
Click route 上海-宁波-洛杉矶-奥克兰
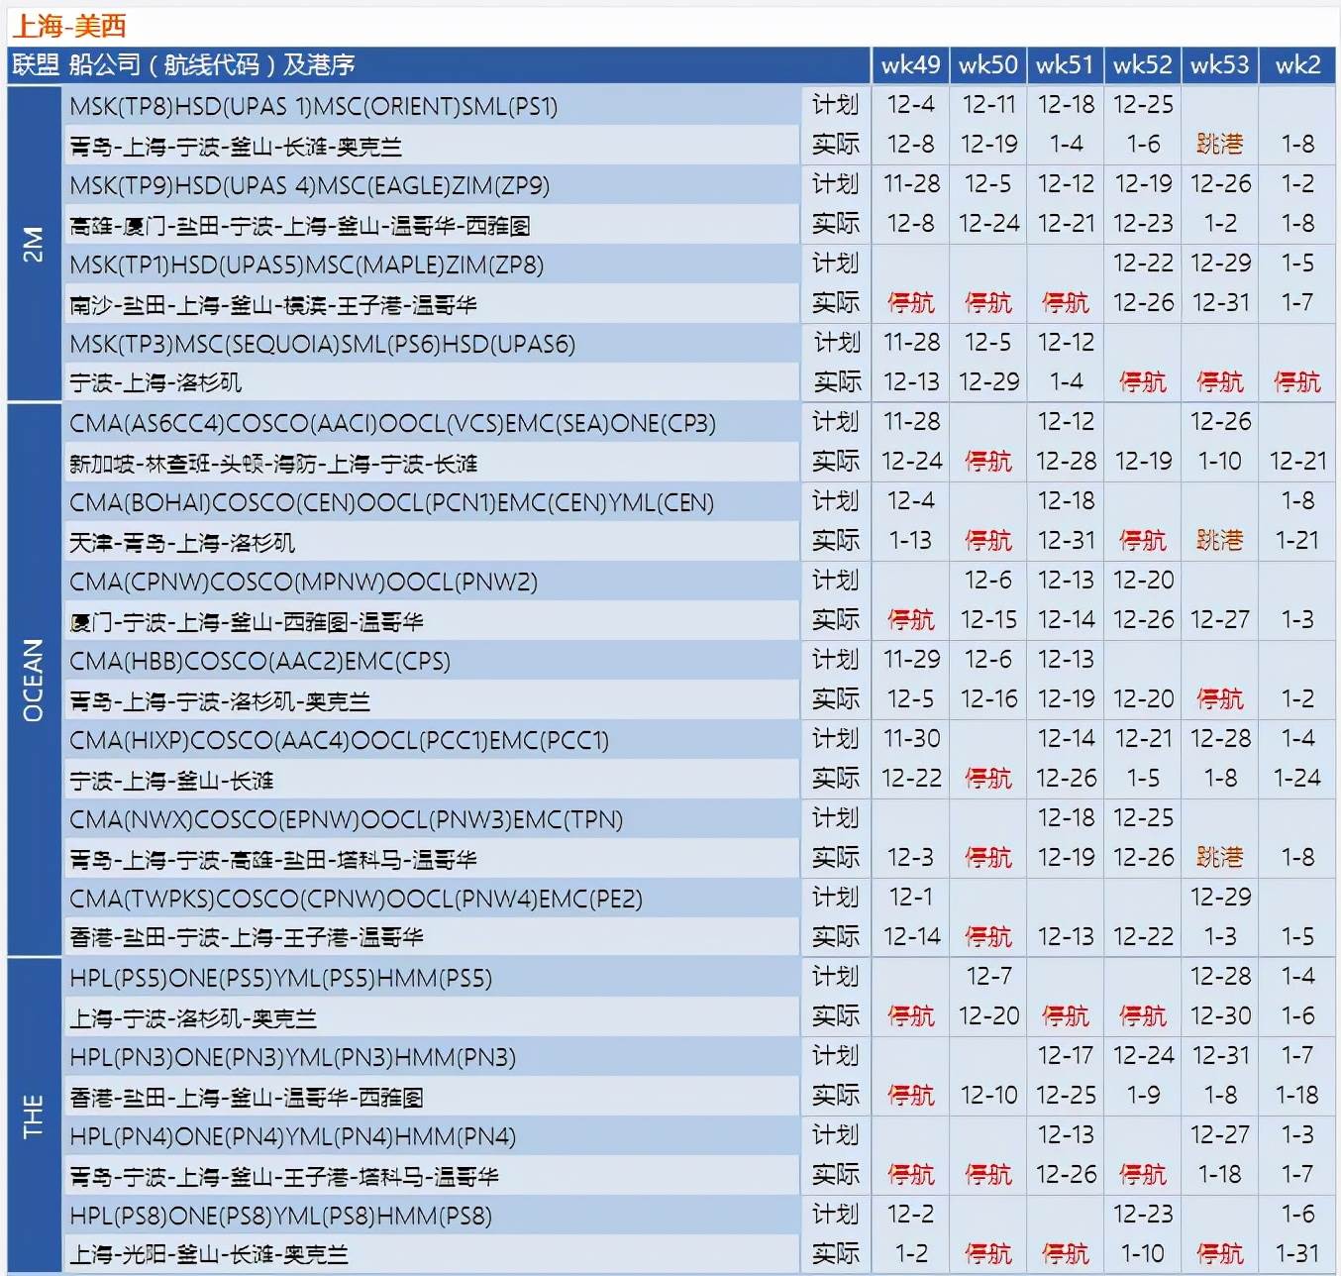coord(193,1018)
